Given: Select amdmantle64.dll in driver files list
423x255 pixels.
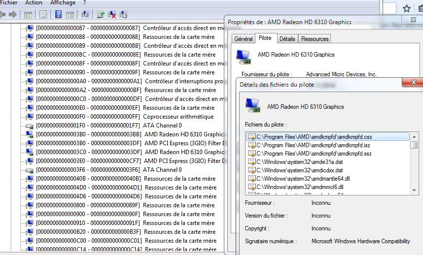Looking at the screenshot, I should point(328,179).
